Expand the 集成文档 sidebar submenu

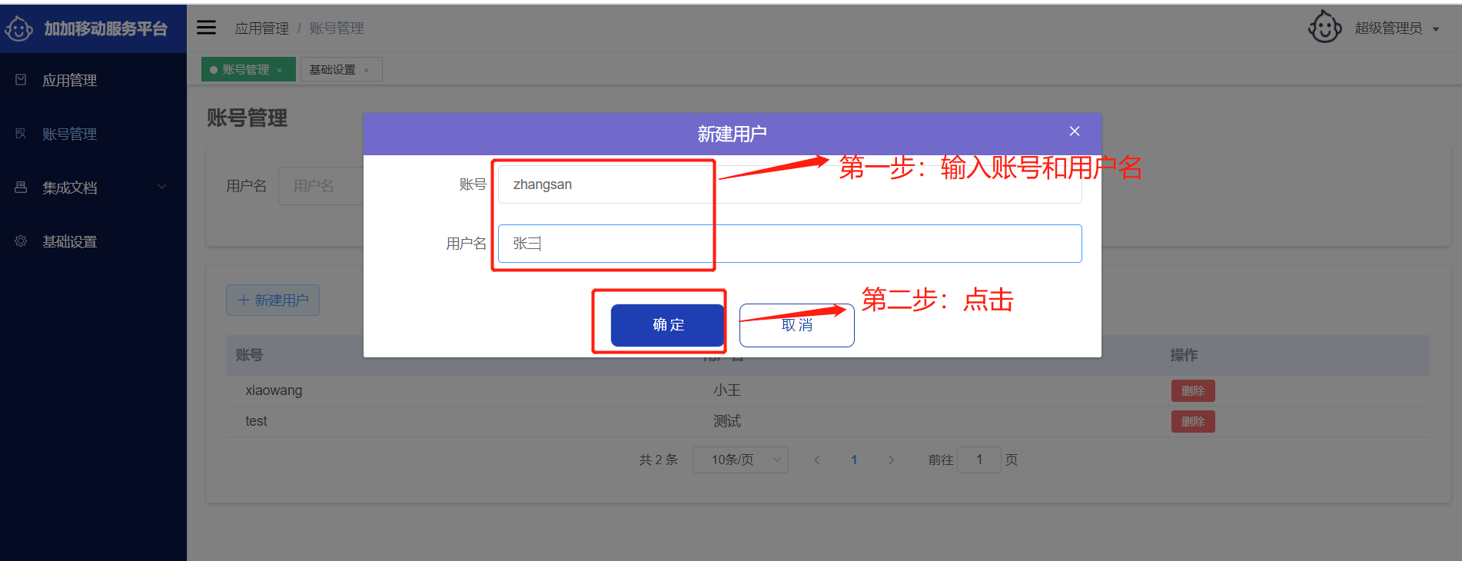point(161,187)
